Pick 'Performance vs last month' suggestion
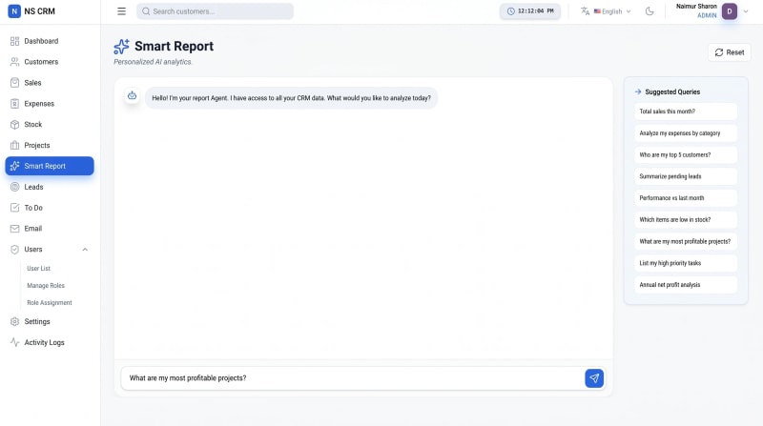Screen dimensions: 763x426 pyautogui.click(x=686, y=198)
